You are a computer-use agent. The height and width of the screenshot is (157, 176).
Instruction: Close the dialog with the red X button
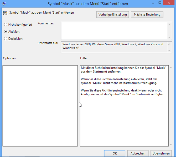coord(169,3)
